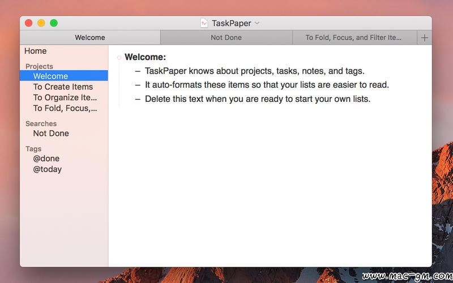453x283 pixels.
Task: Open the To Fold, Focus, and Filter tab
Action: pos(354,37)
